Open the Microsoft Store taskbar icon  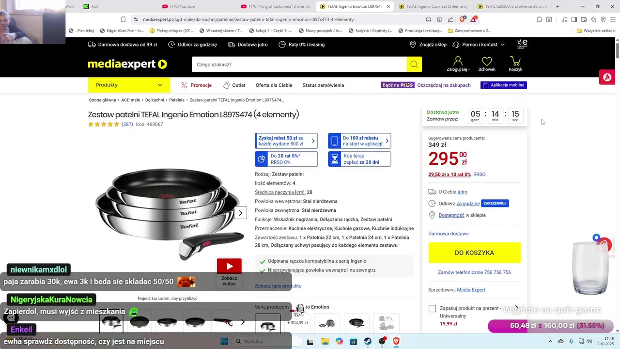(354, 341)
